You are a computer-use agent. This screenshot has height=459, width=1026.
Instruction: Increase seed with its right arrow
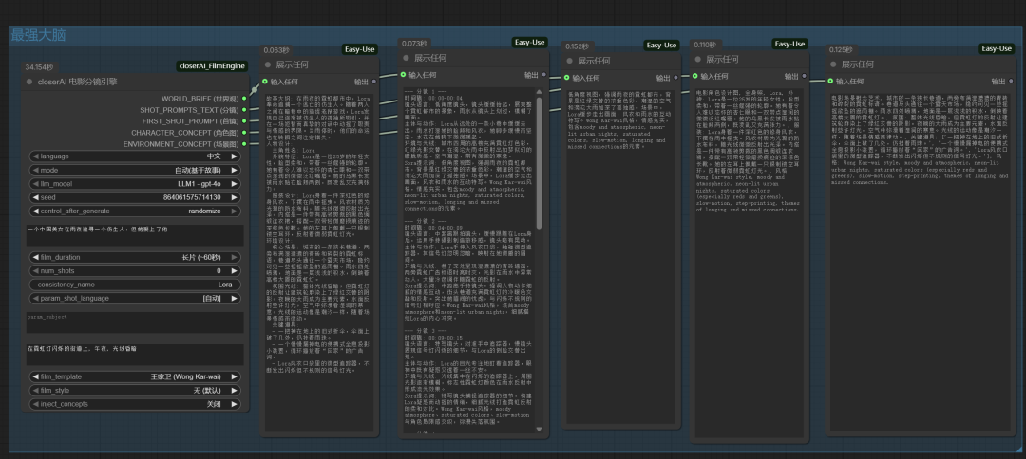[x=235, y=198]
